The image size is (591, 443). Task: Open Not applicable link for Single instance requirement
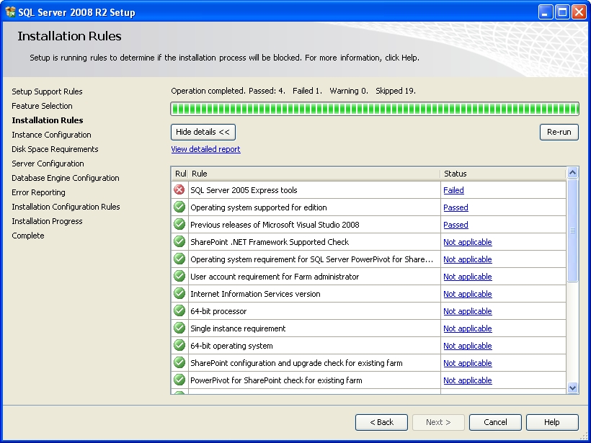(x=467, y=329)
